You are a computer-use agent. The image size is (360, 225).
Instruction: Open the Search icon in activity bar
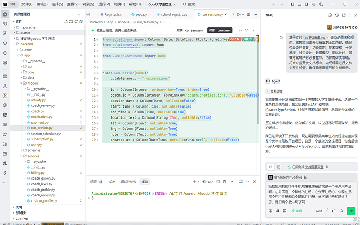(5, 23)
